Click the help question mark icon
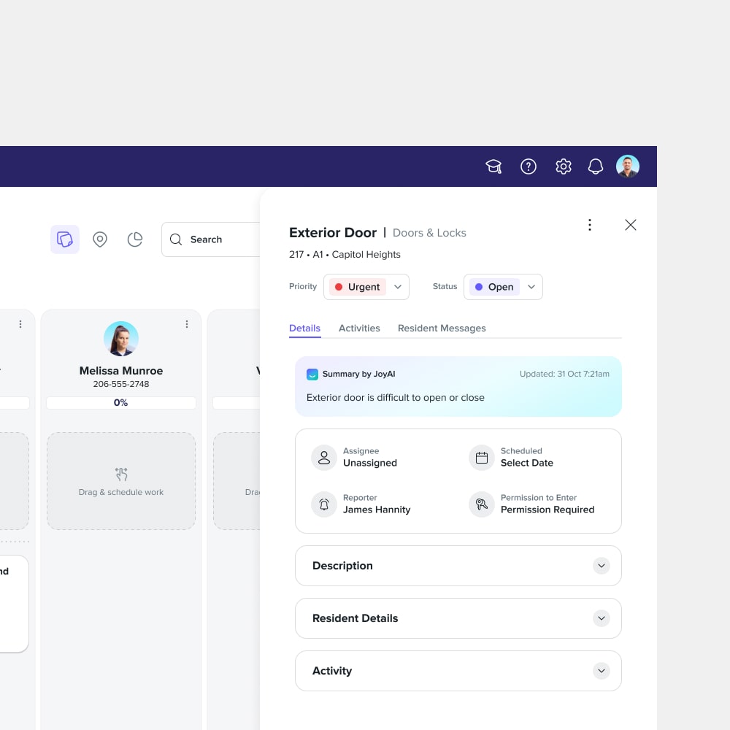This screenshot has width=730, height=730. point(528,166)
